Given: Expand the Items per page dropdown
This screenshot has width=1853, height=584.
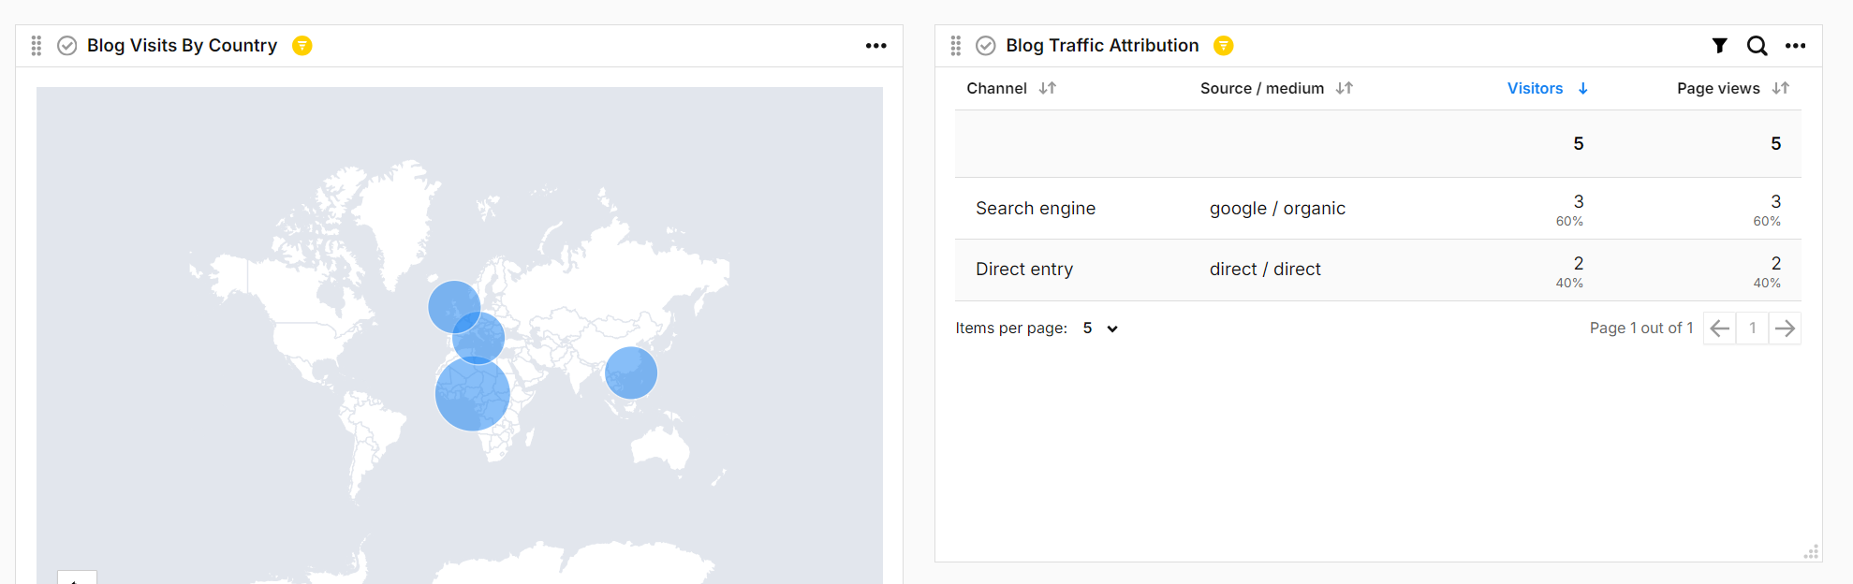Looking at the screenshot, I should click(1100, 328).
